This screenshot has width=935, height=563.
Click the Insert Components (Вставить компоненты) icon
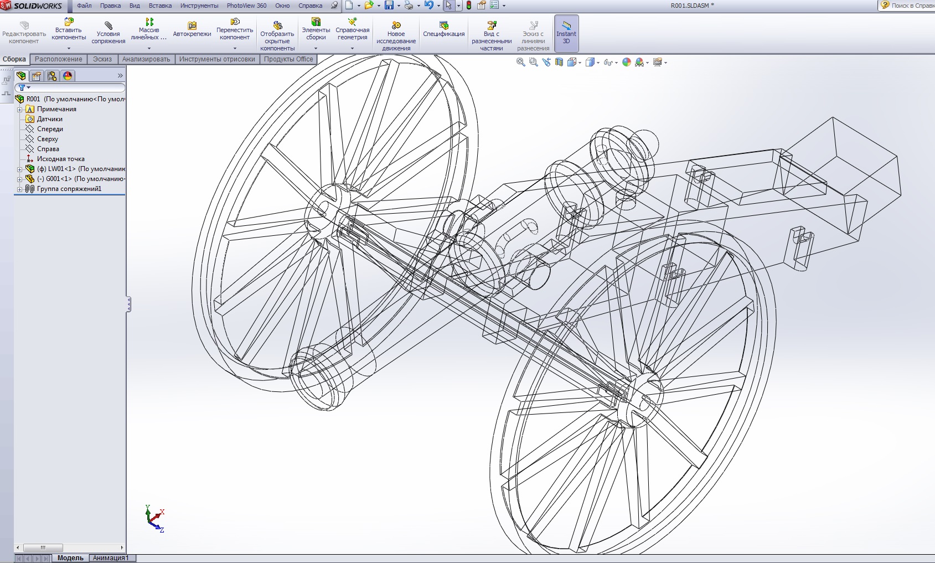pos(69,22)
